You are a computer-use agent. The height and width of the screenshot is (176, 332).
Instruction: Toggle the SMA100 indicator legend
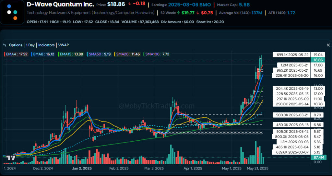[x=157, y=54]
